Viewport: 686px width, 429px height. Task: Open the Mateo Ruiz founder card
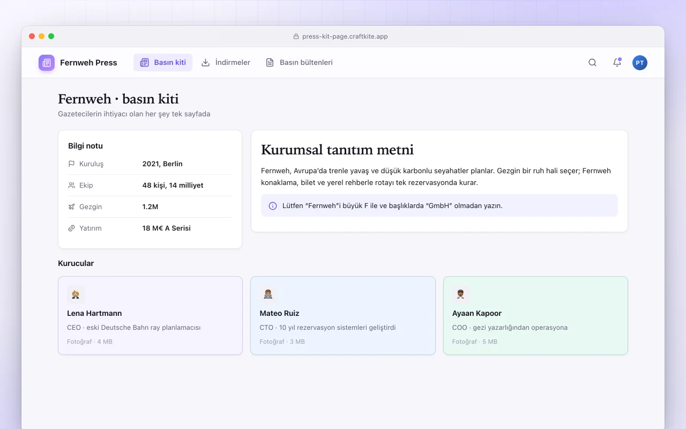click(343, 315)
